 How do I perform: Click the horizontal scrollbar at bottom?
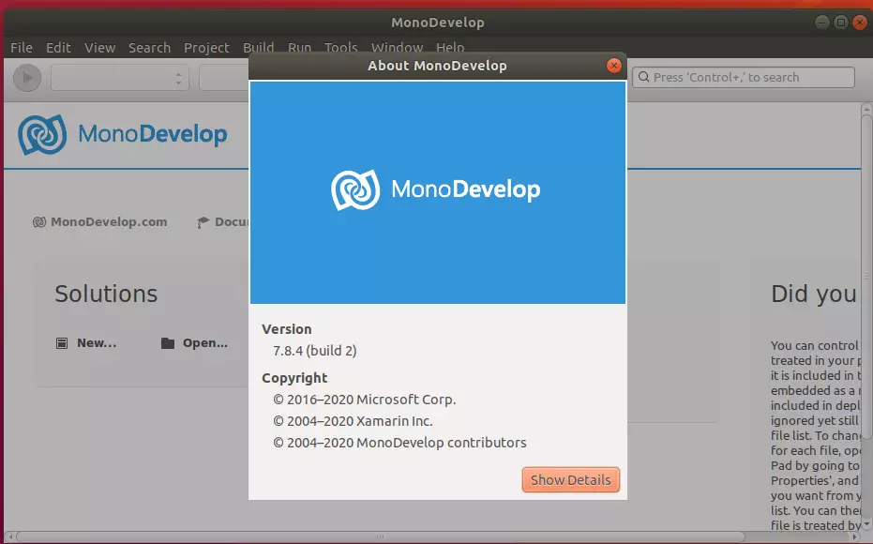(381, 536)
